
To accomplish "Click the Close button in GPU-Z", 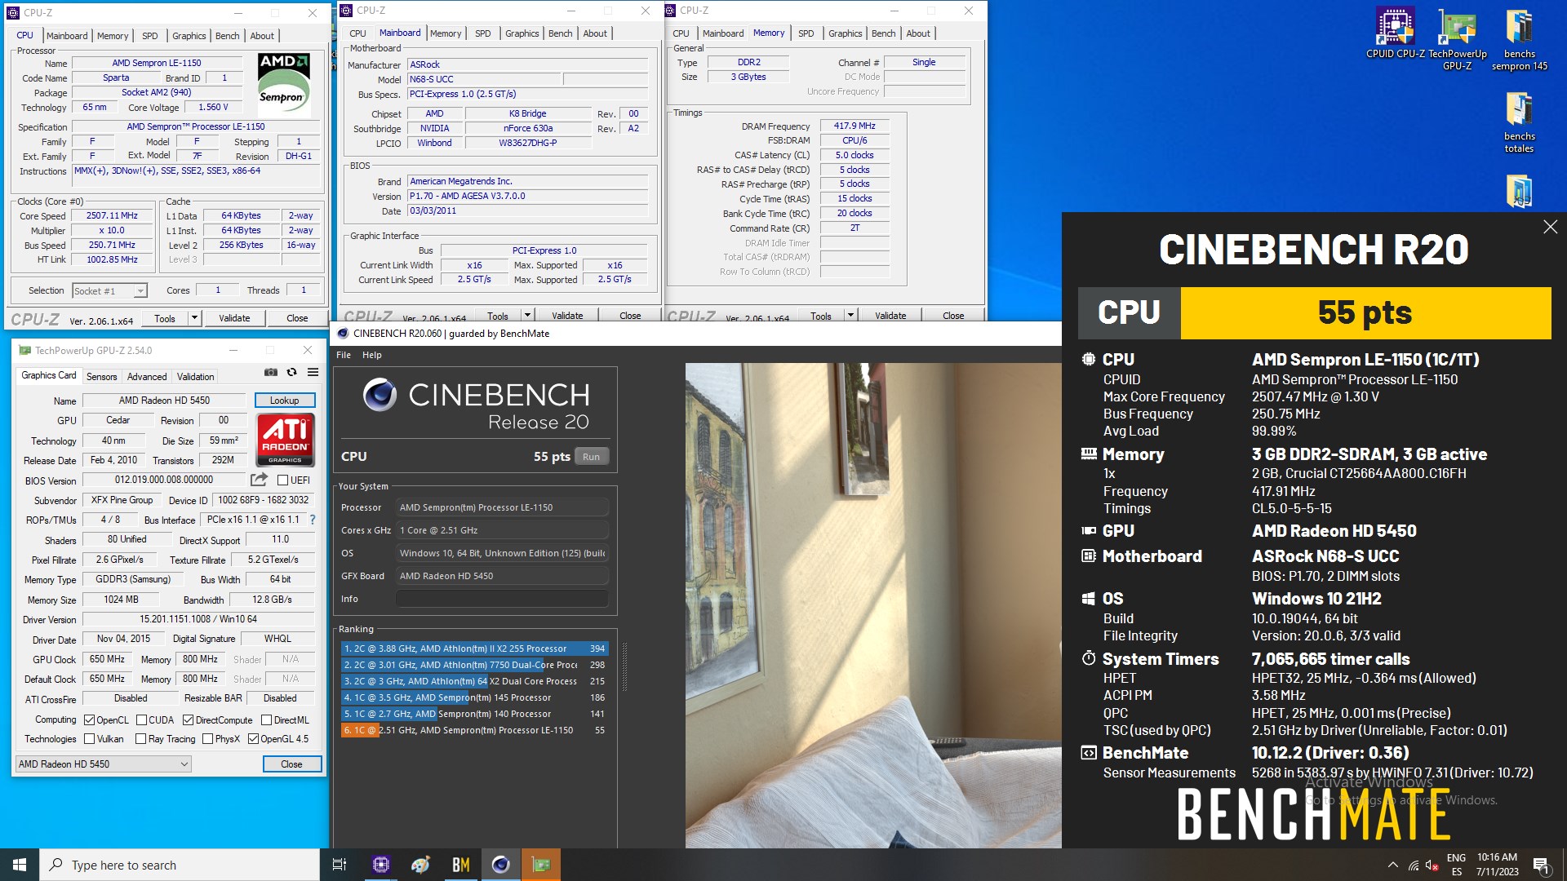I will click(x=291, y=764).
